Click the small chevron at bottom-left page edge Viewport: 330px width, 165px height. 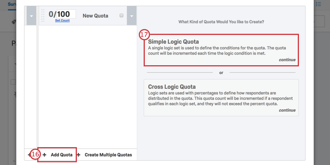click(x=15, y=160)
